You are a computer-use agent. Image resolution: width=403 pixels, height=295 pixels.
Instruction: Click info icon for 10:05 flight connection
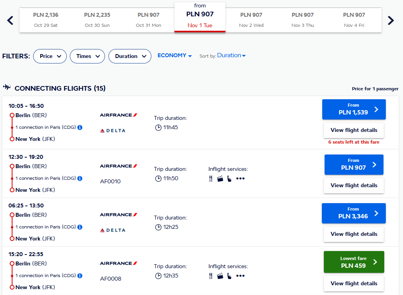tap(80, 127)
